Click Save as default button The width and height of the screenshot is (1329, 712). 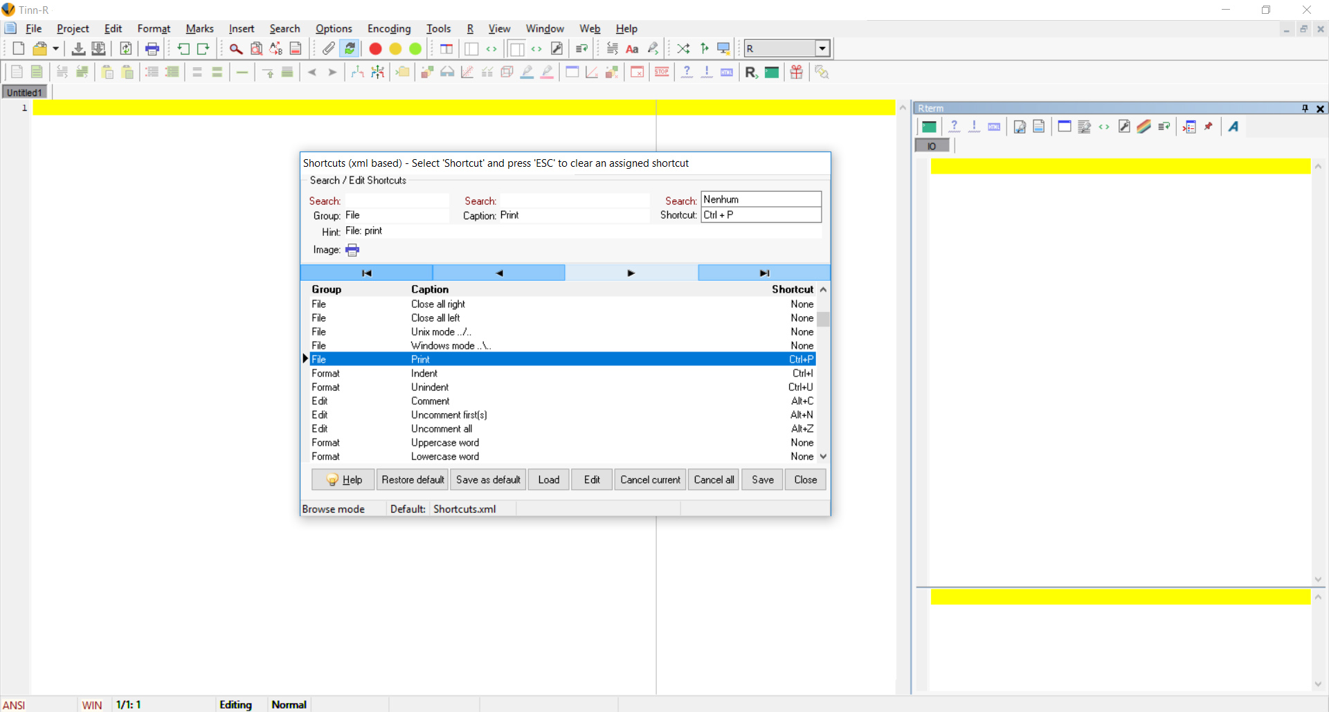tap(488, 480)
